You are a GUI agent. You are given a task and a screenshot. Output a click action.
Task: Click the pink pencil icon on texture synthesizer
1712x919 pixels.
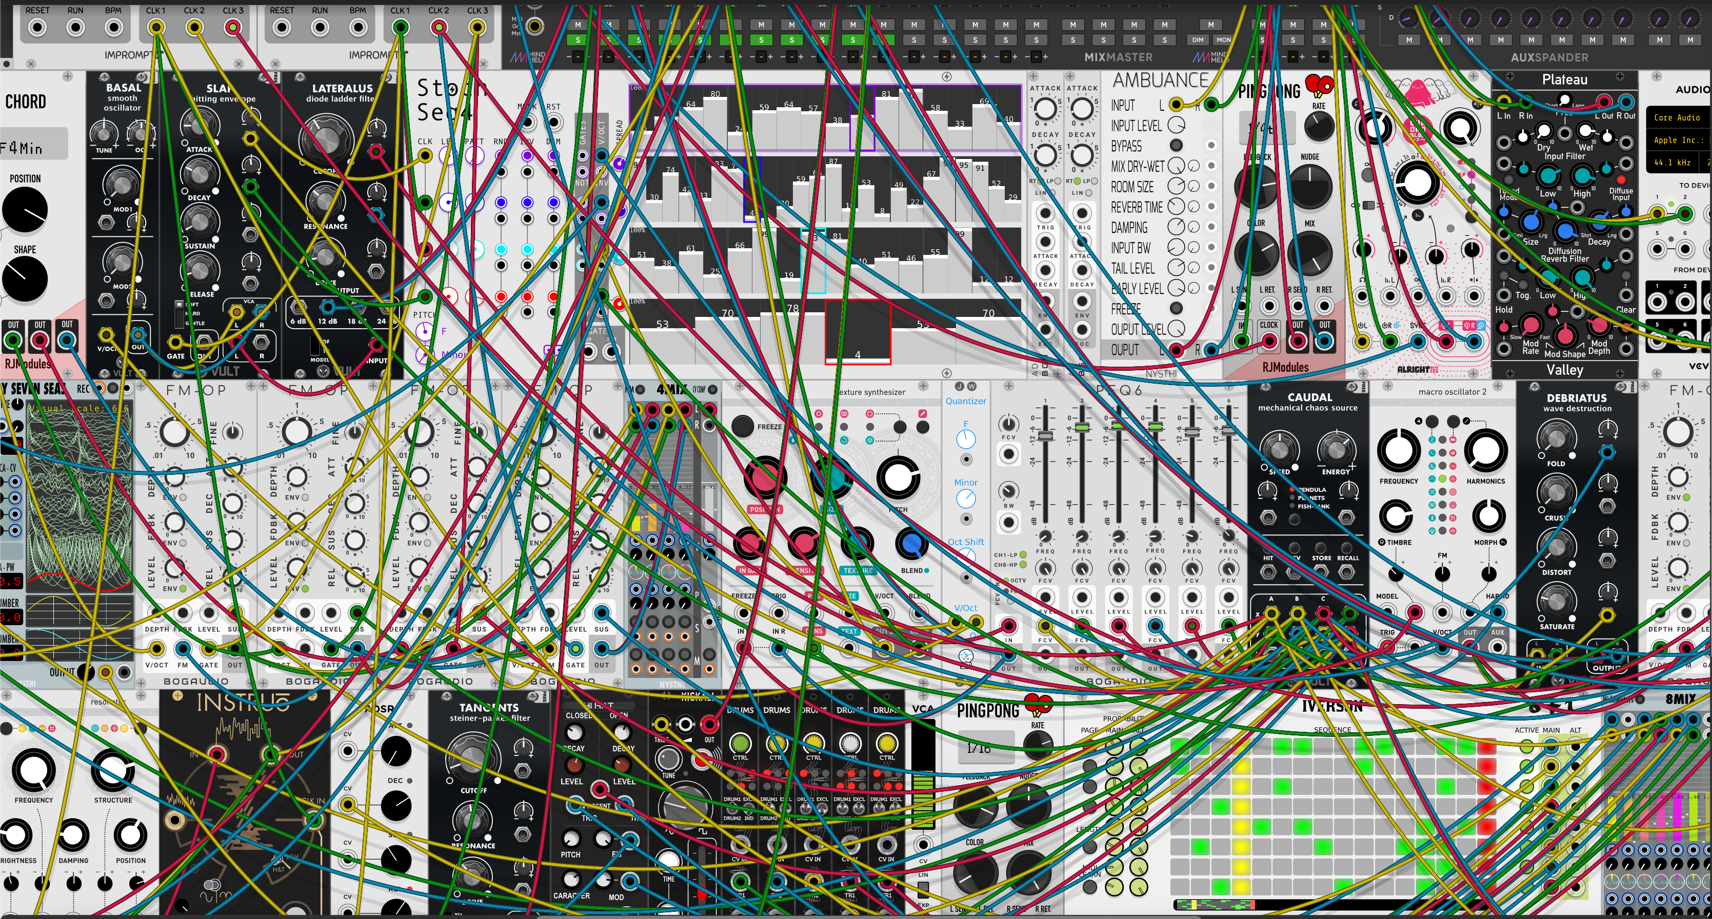coord(922,413)
